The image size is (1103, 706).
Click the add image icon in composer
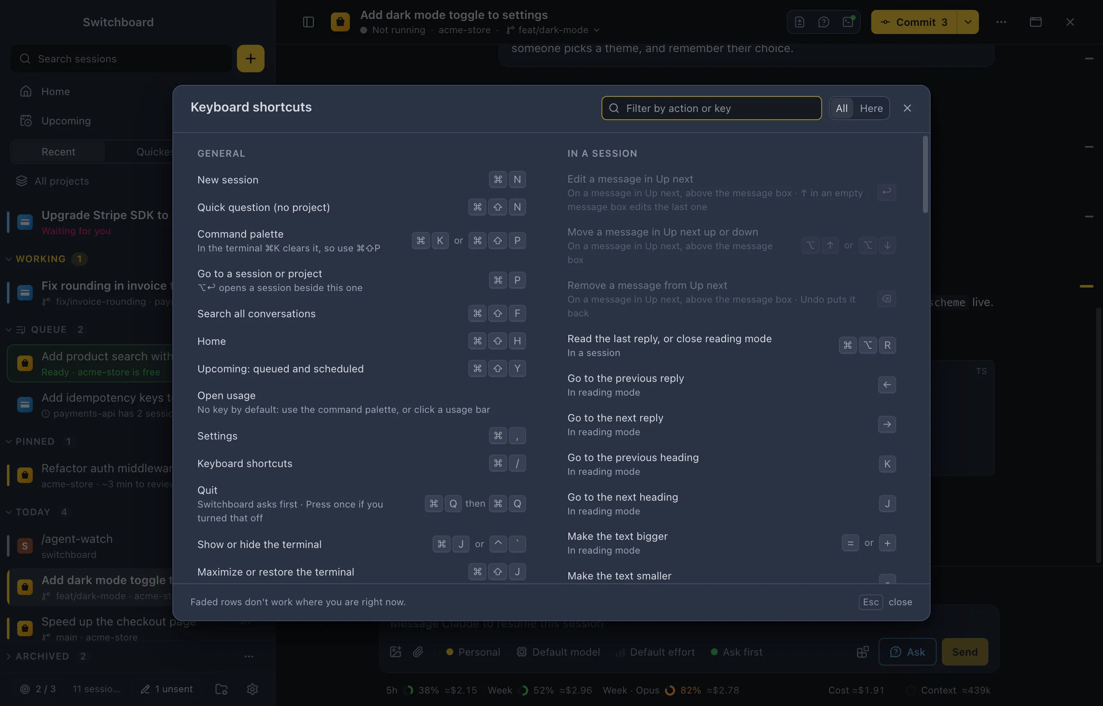[396, 651]
